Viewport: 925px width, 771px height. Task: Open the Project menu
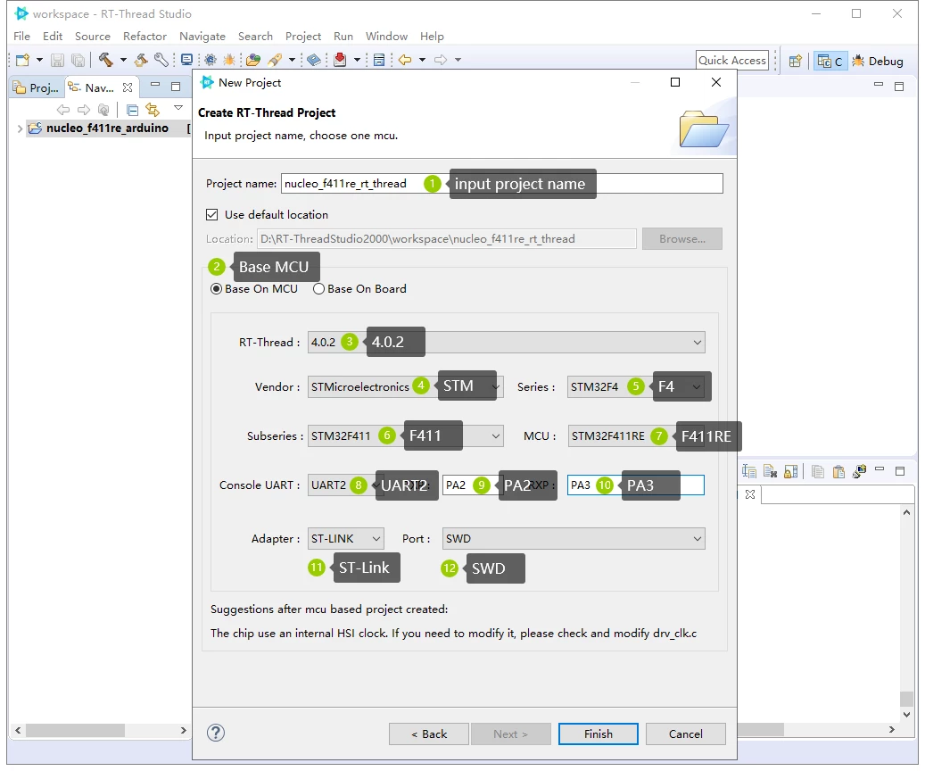[303, 36]
